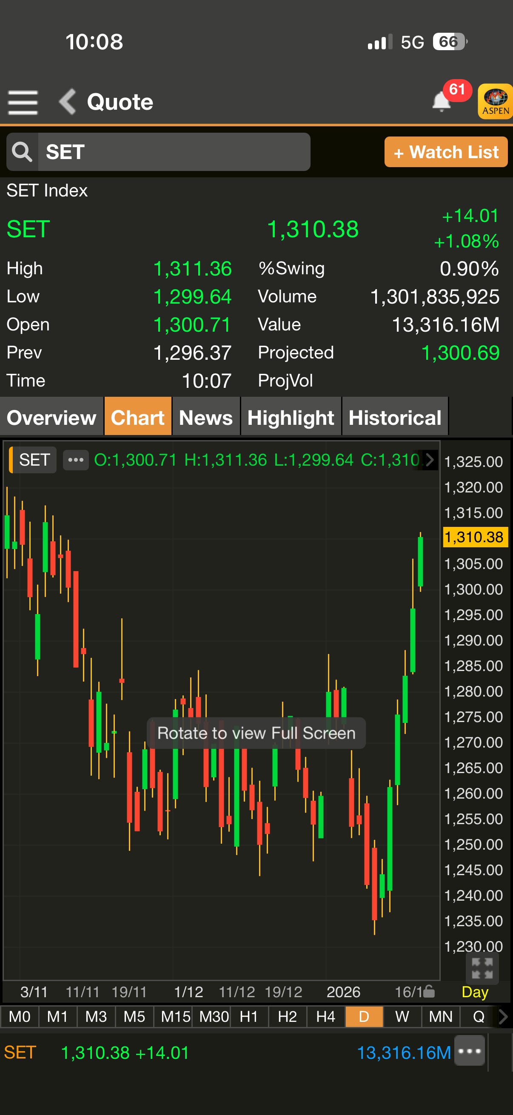
Task: Tap the chart fullscreen expand icon
Action: click(482, 968)
